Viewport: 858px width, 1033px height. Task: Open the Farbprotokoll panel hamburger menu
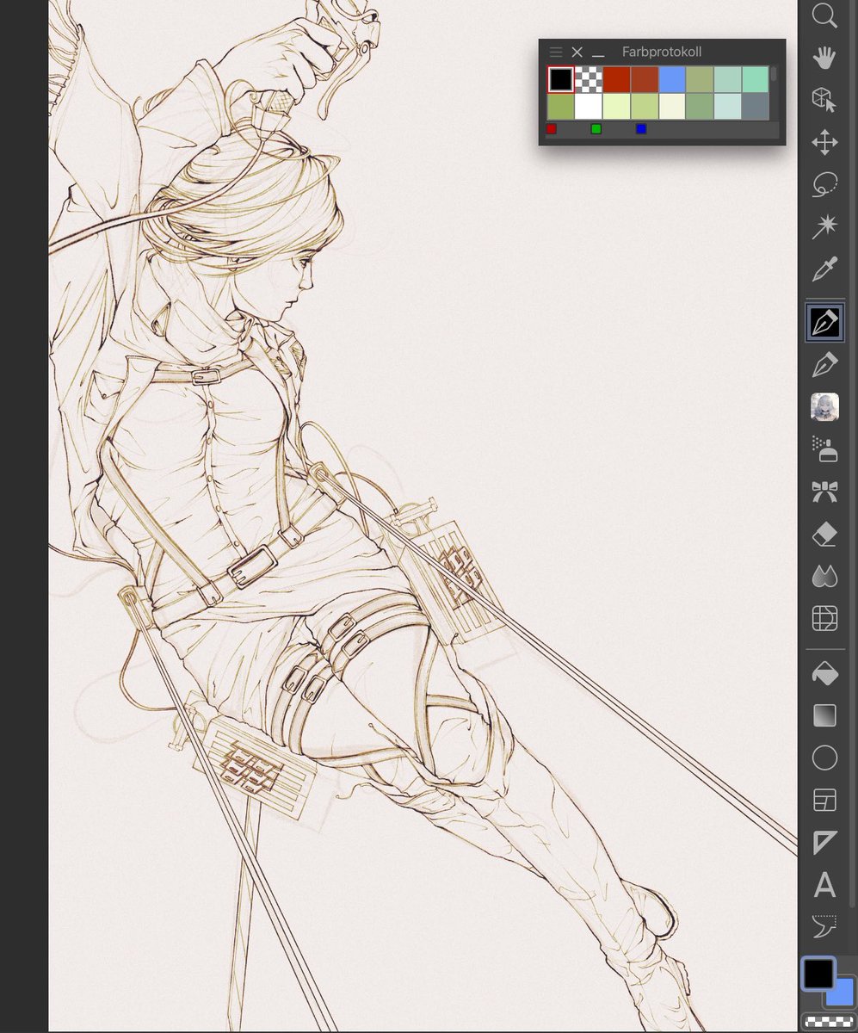click(x=556, y=53)
